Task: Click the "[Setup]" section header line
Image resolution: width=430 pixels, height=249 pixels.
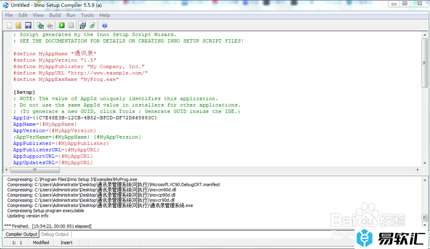Action: [x=25, y=92]
